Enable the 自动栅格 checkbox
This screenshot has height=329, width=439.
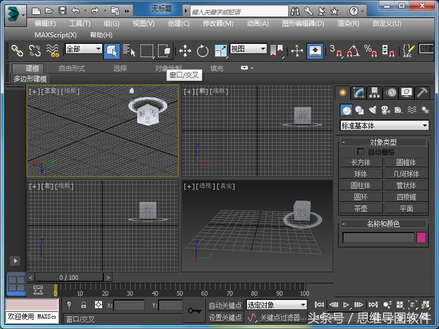(x=361, y=151)
